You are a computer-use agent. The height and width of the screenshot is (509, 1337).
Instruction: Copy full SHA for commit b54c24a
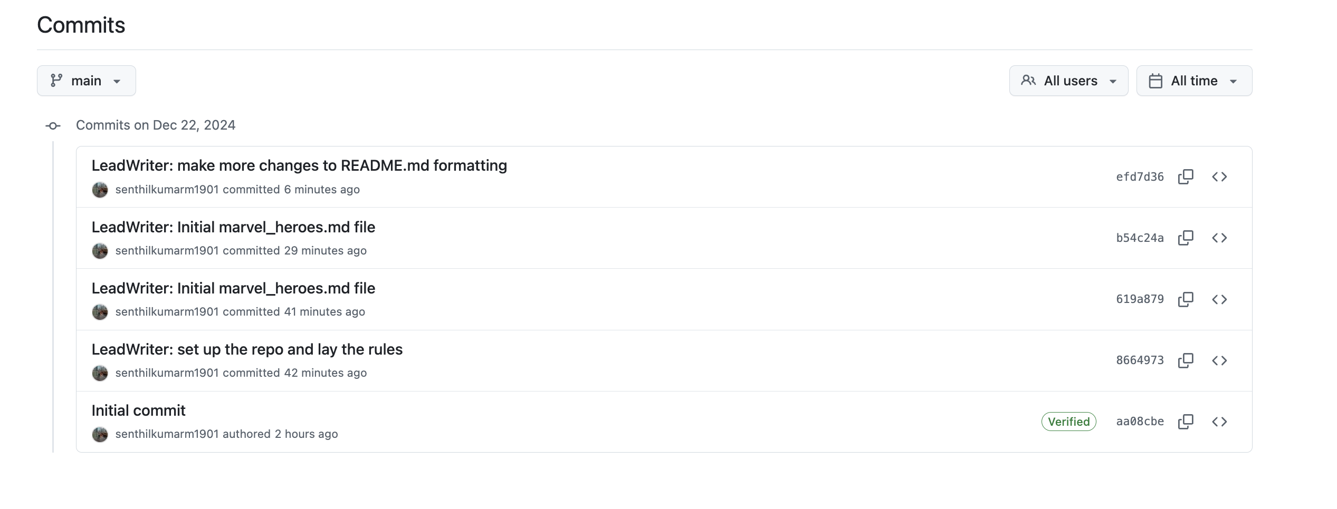(x=1186, y=238)
